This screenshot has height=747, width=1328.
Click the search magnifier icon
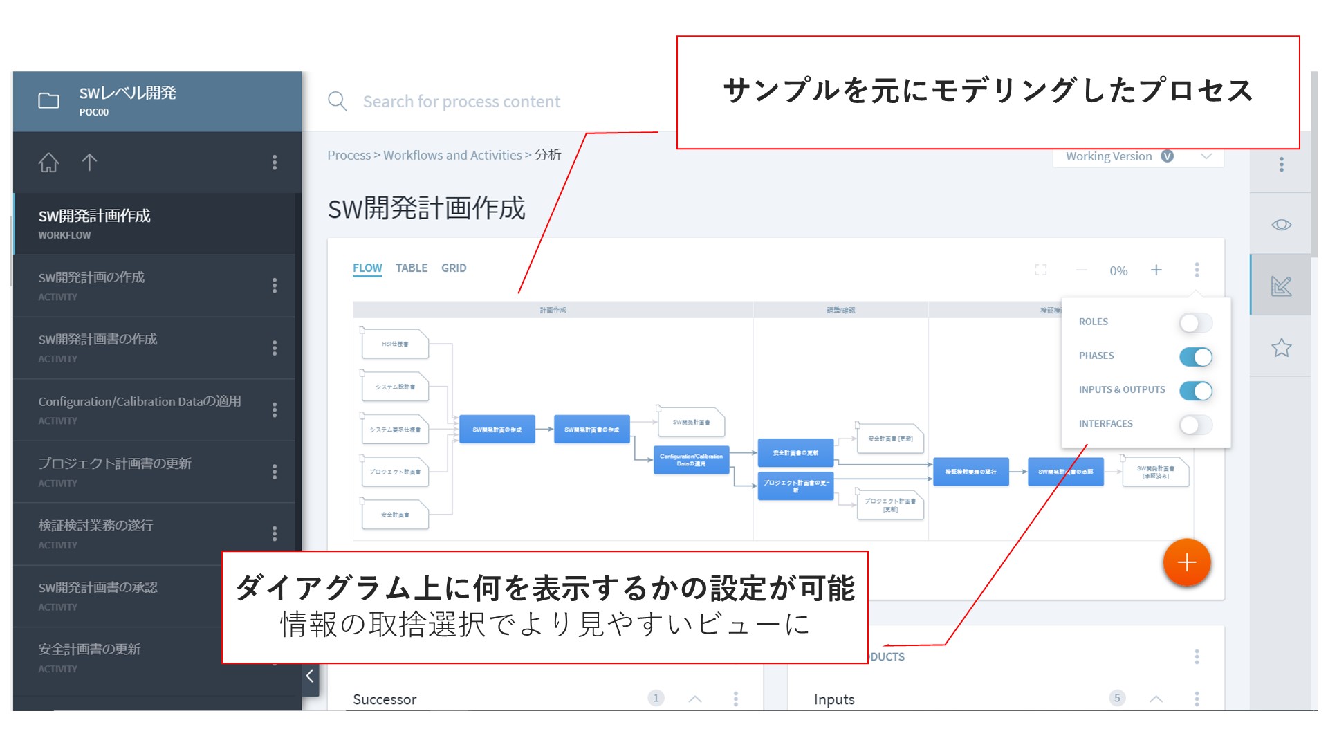point(337,102)
